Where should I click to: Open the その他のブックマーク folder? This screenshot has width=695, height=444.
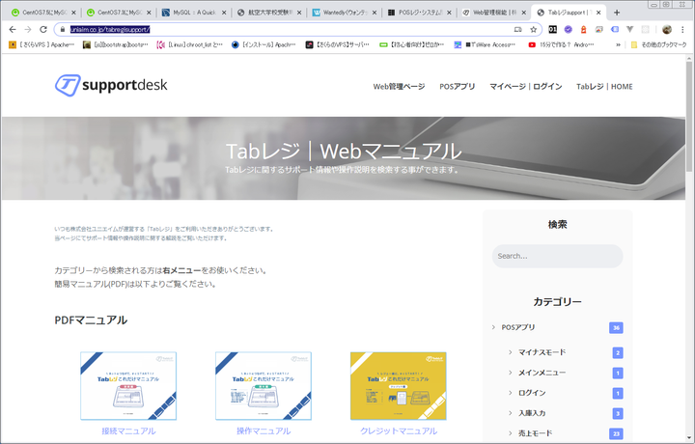click(658, 44)
